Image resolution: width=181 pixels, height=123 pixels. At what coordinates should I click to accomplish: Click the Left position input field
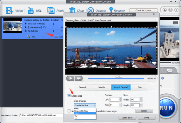tap(114, 99)
